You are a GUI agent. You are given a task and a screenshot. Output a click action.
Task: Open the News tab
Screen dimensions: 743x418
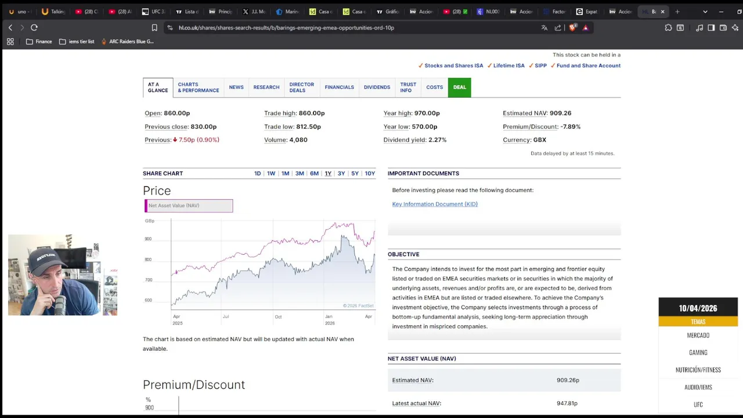click(x=236, y=87)
